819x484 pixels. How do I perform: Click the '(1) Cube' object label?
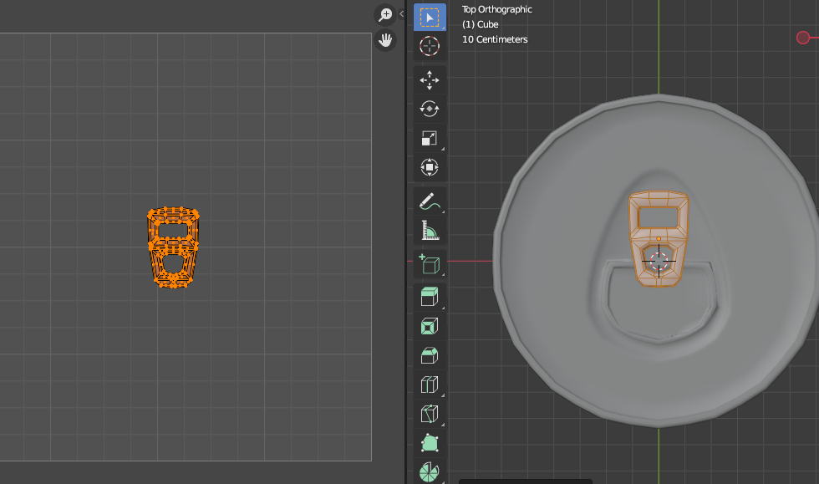[480, 24]
